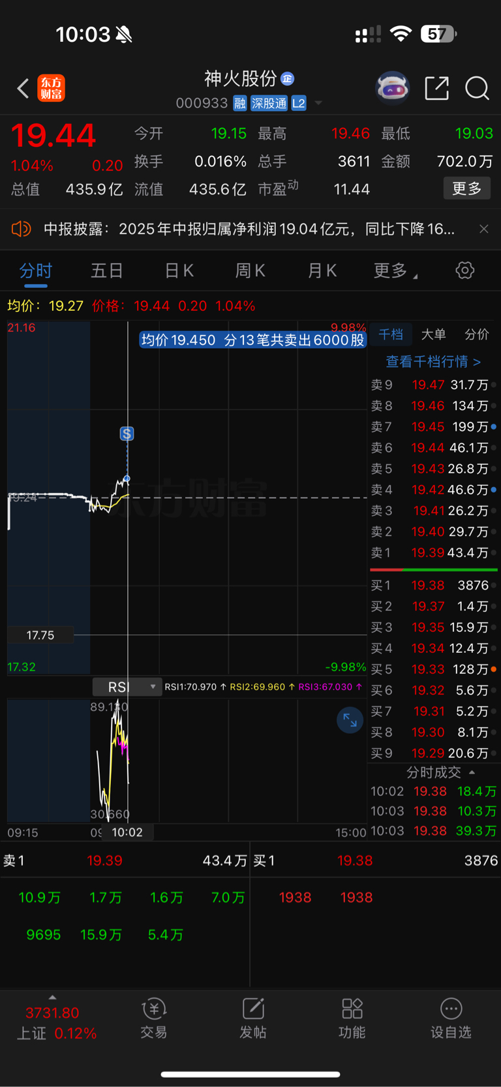Image resolution: width=501 pixels, height=1087 pixels.
Task: Tap the 9695 sell queue order
Action: (x=44, y=935)
